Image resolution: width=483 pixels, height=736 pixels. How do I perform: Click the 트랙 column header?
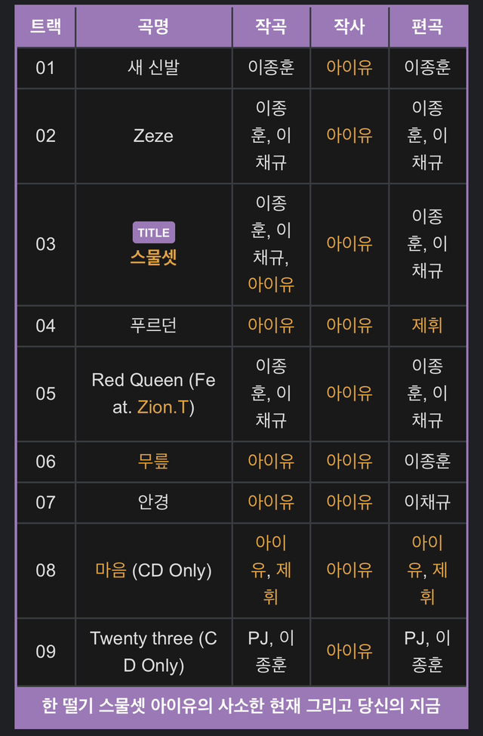pyautogui.click(x=45, y=26)
